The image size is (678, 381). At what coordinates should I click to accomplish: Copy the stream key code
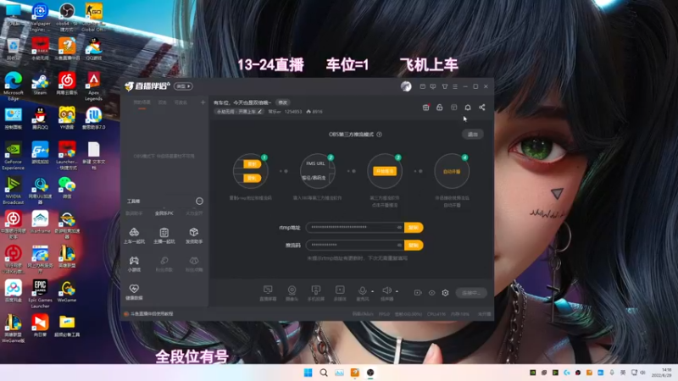pyautogui.click(x=414, y=245)
